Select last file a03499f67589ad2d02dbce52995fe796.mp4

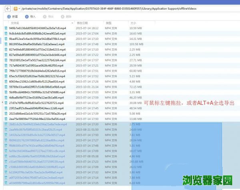coord(36,183)
